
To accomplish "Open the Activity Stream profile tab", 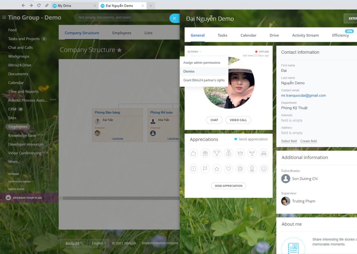I will 305,35.
